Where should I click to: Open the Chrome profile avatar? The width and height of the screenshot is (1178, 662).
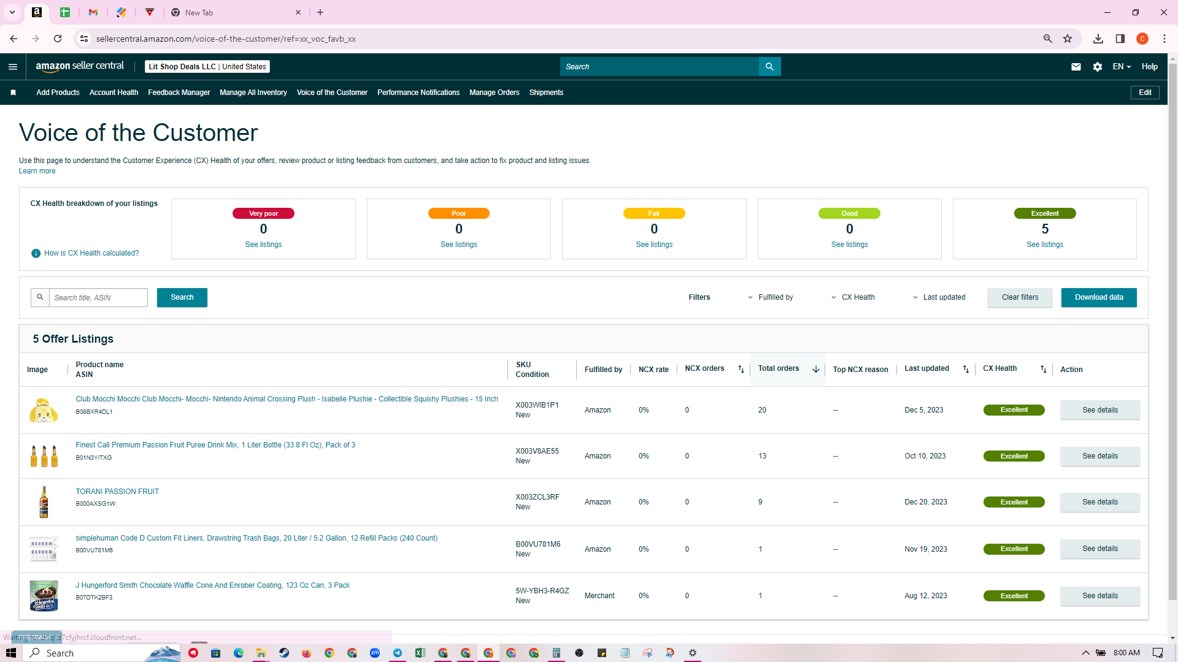click(1142, 39)
